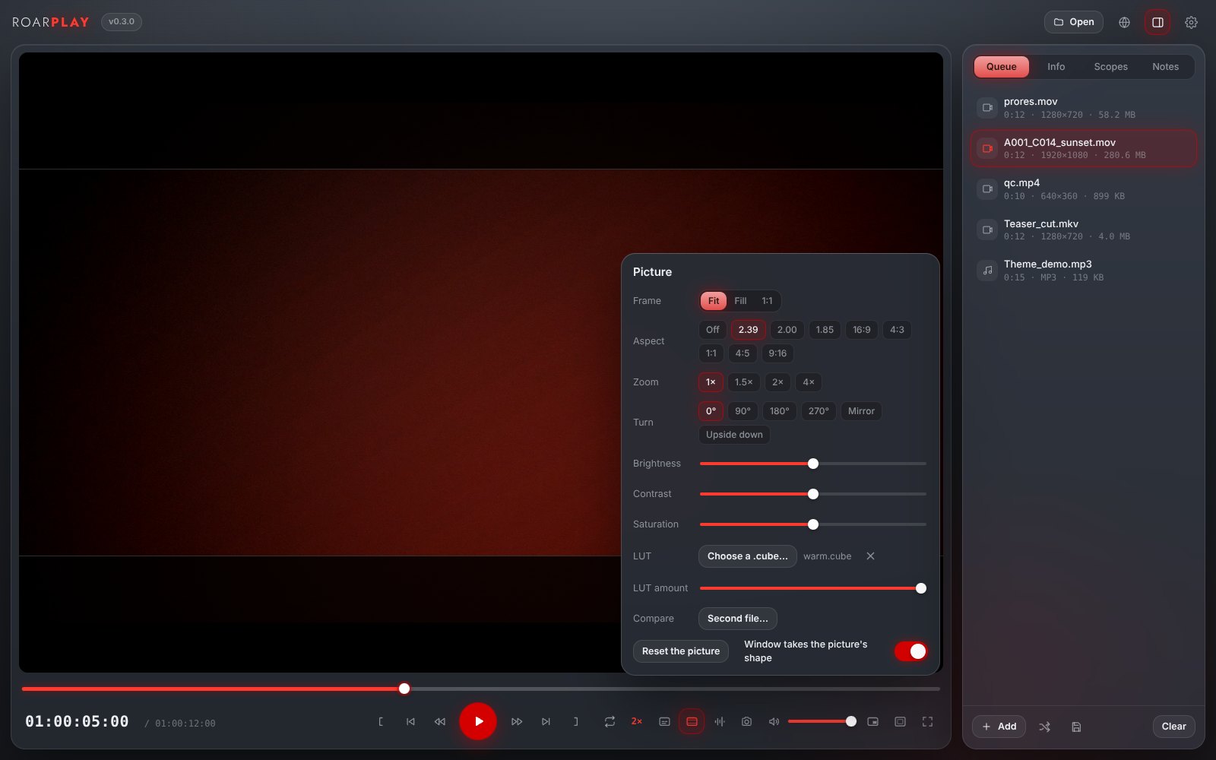Skip to the next clip
This screenshot has height=760, width=1216.
click(x=546, y=721)
